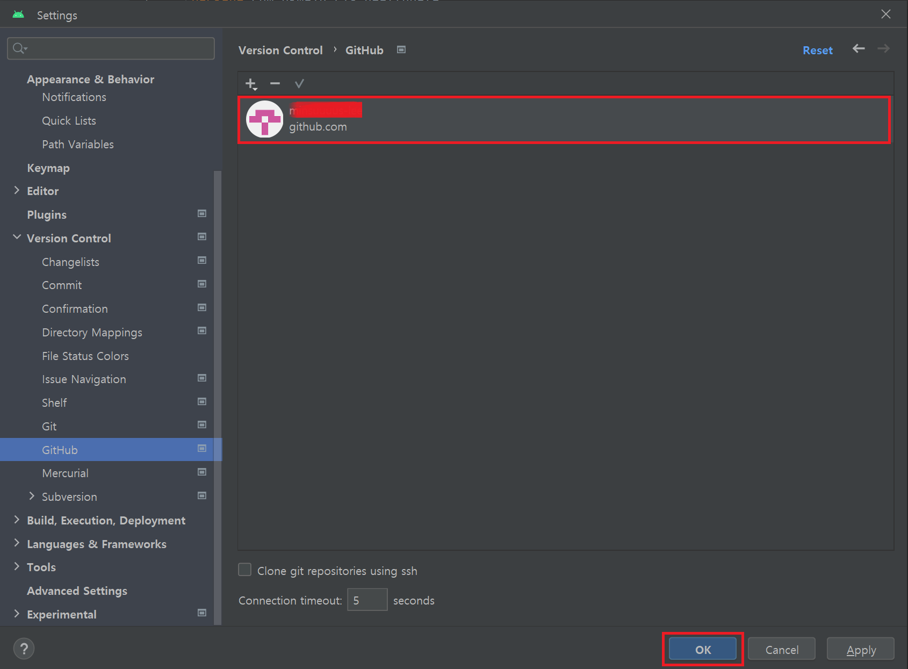Viewport: 908px width, 669px height.
Task: Click the Apply button
Action: (x=861, y=649)
